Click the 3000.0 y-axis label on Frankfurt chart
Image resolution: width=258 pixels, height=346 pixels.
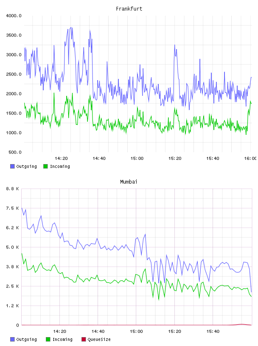[x=14, y=55]
